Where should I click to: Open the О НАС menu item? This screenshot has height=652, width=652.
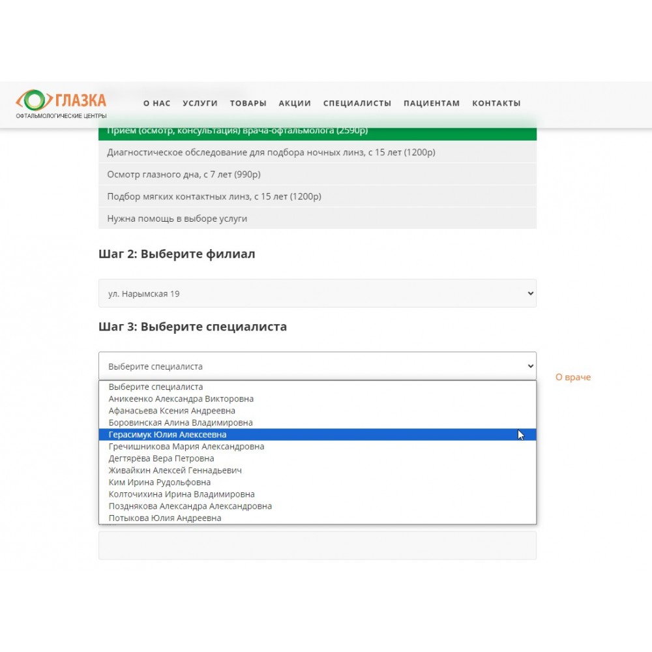[156, 103]
